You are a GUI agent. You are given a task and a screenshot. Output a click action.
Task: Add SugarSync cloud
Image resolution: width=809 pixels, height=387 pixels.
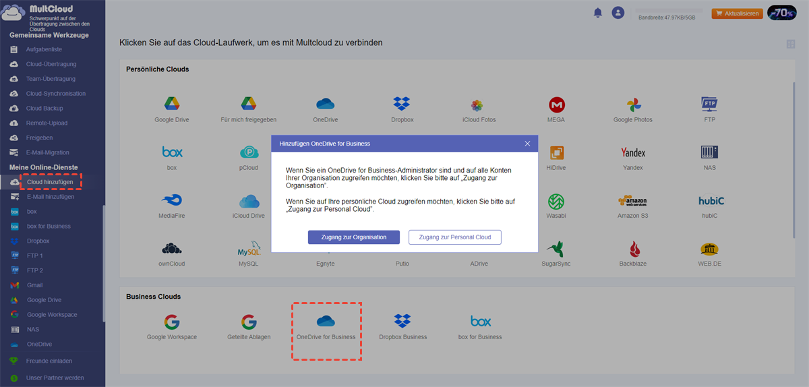[x=556, y=254]
